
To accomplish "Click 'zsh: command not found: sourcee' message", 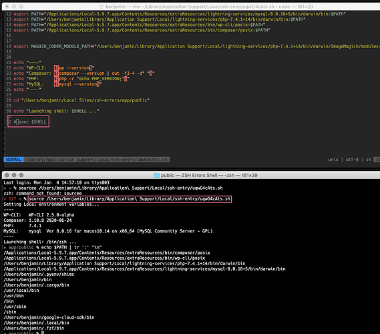I will (43, 194).
